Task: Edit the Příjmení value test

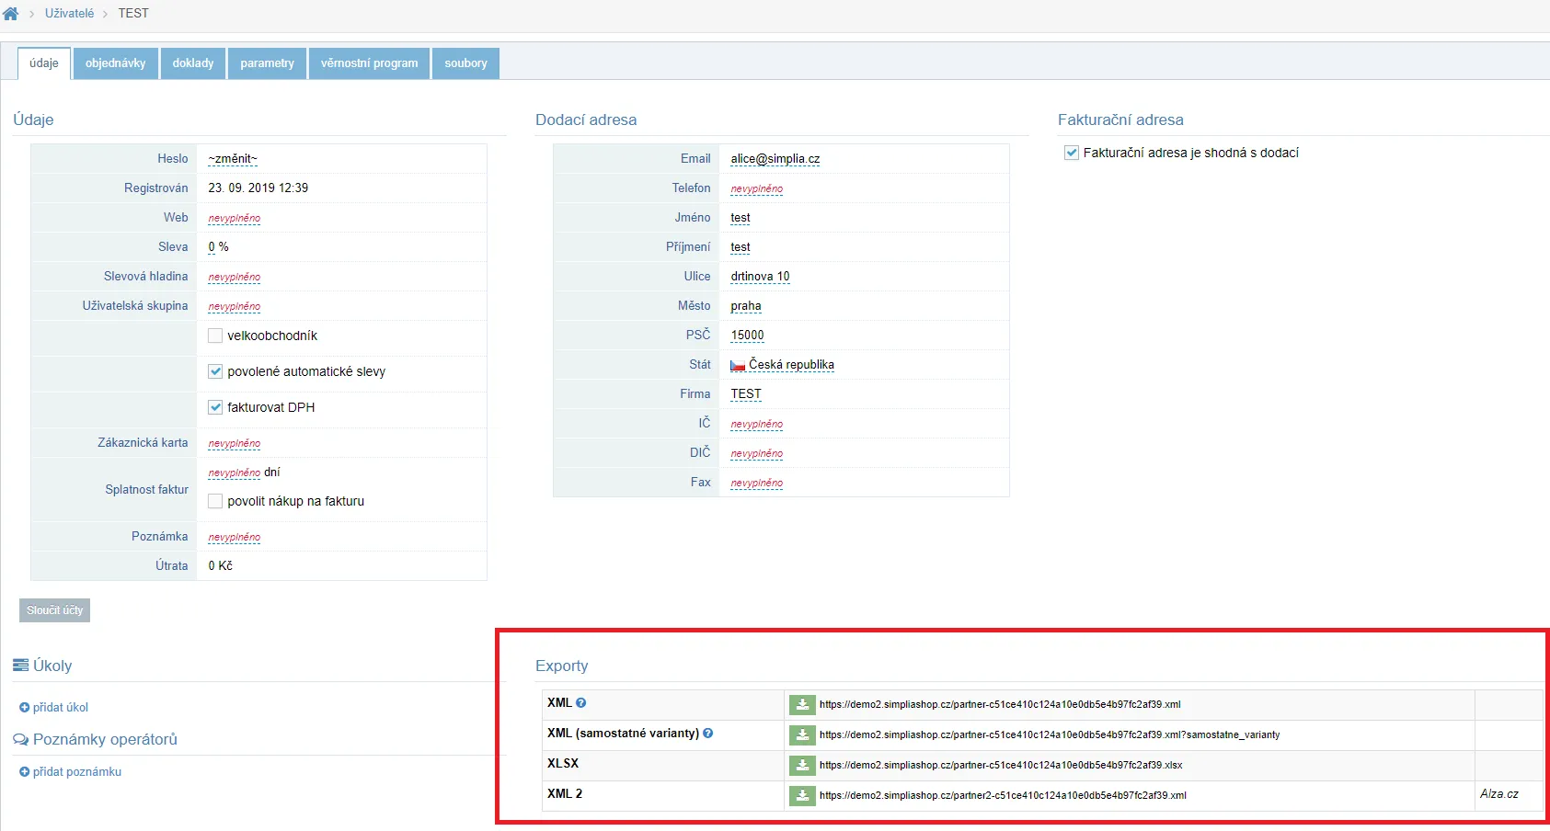Action: [x=741, y=247]
